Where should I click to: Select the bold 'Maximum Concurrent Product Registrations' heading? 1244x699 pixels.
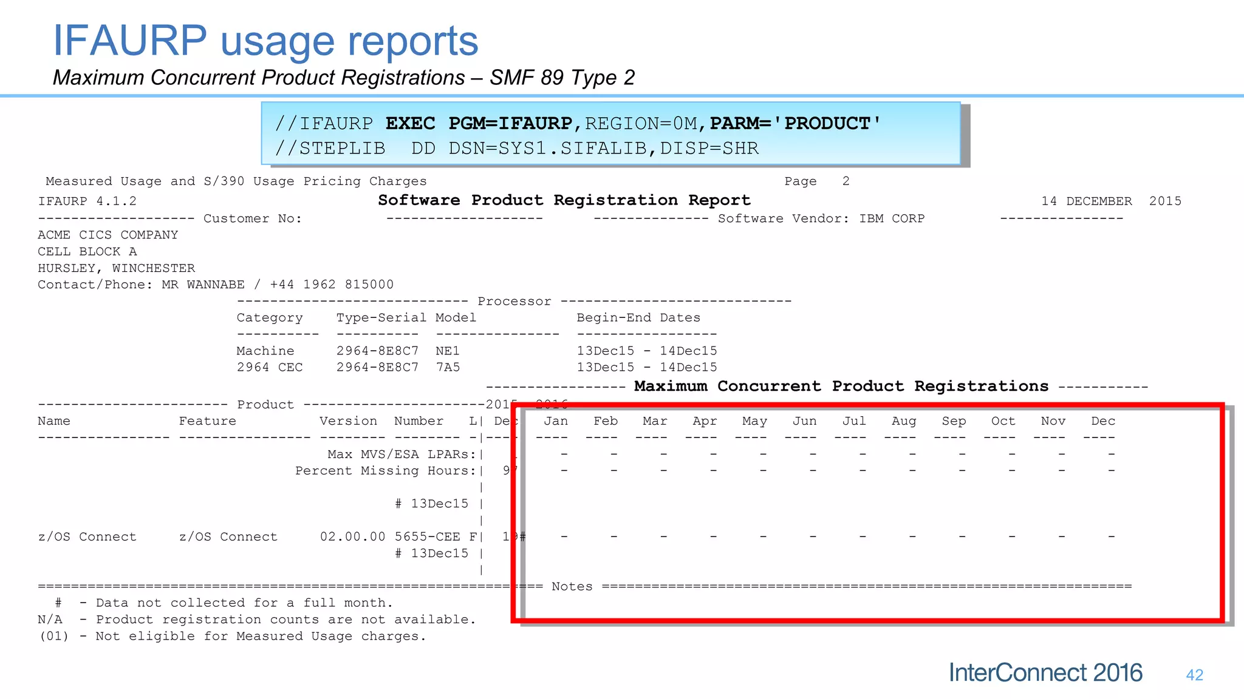[x=841, y=387]
